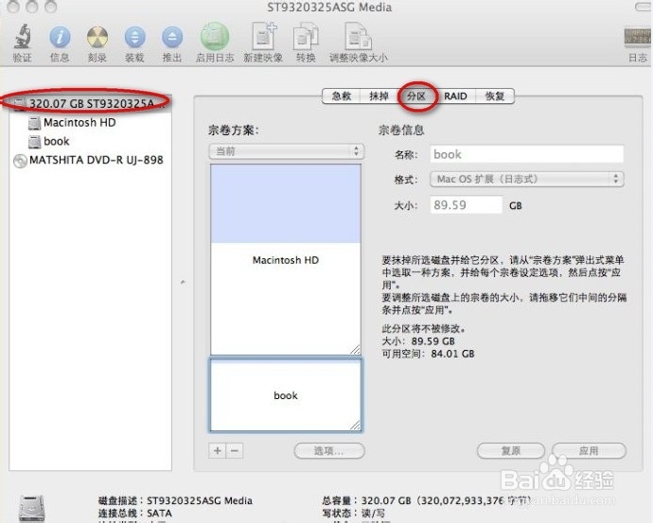Image resolution: width=653 pixels, height=523 pixels.
Task: Switch to the Erase (抹掉) tab
Action: pos(379,96)
